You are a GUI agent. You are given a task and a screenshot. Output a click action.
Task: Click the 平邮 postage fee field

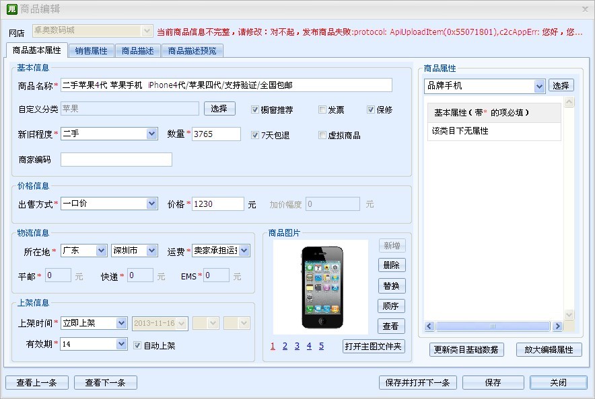coord(58,275)
